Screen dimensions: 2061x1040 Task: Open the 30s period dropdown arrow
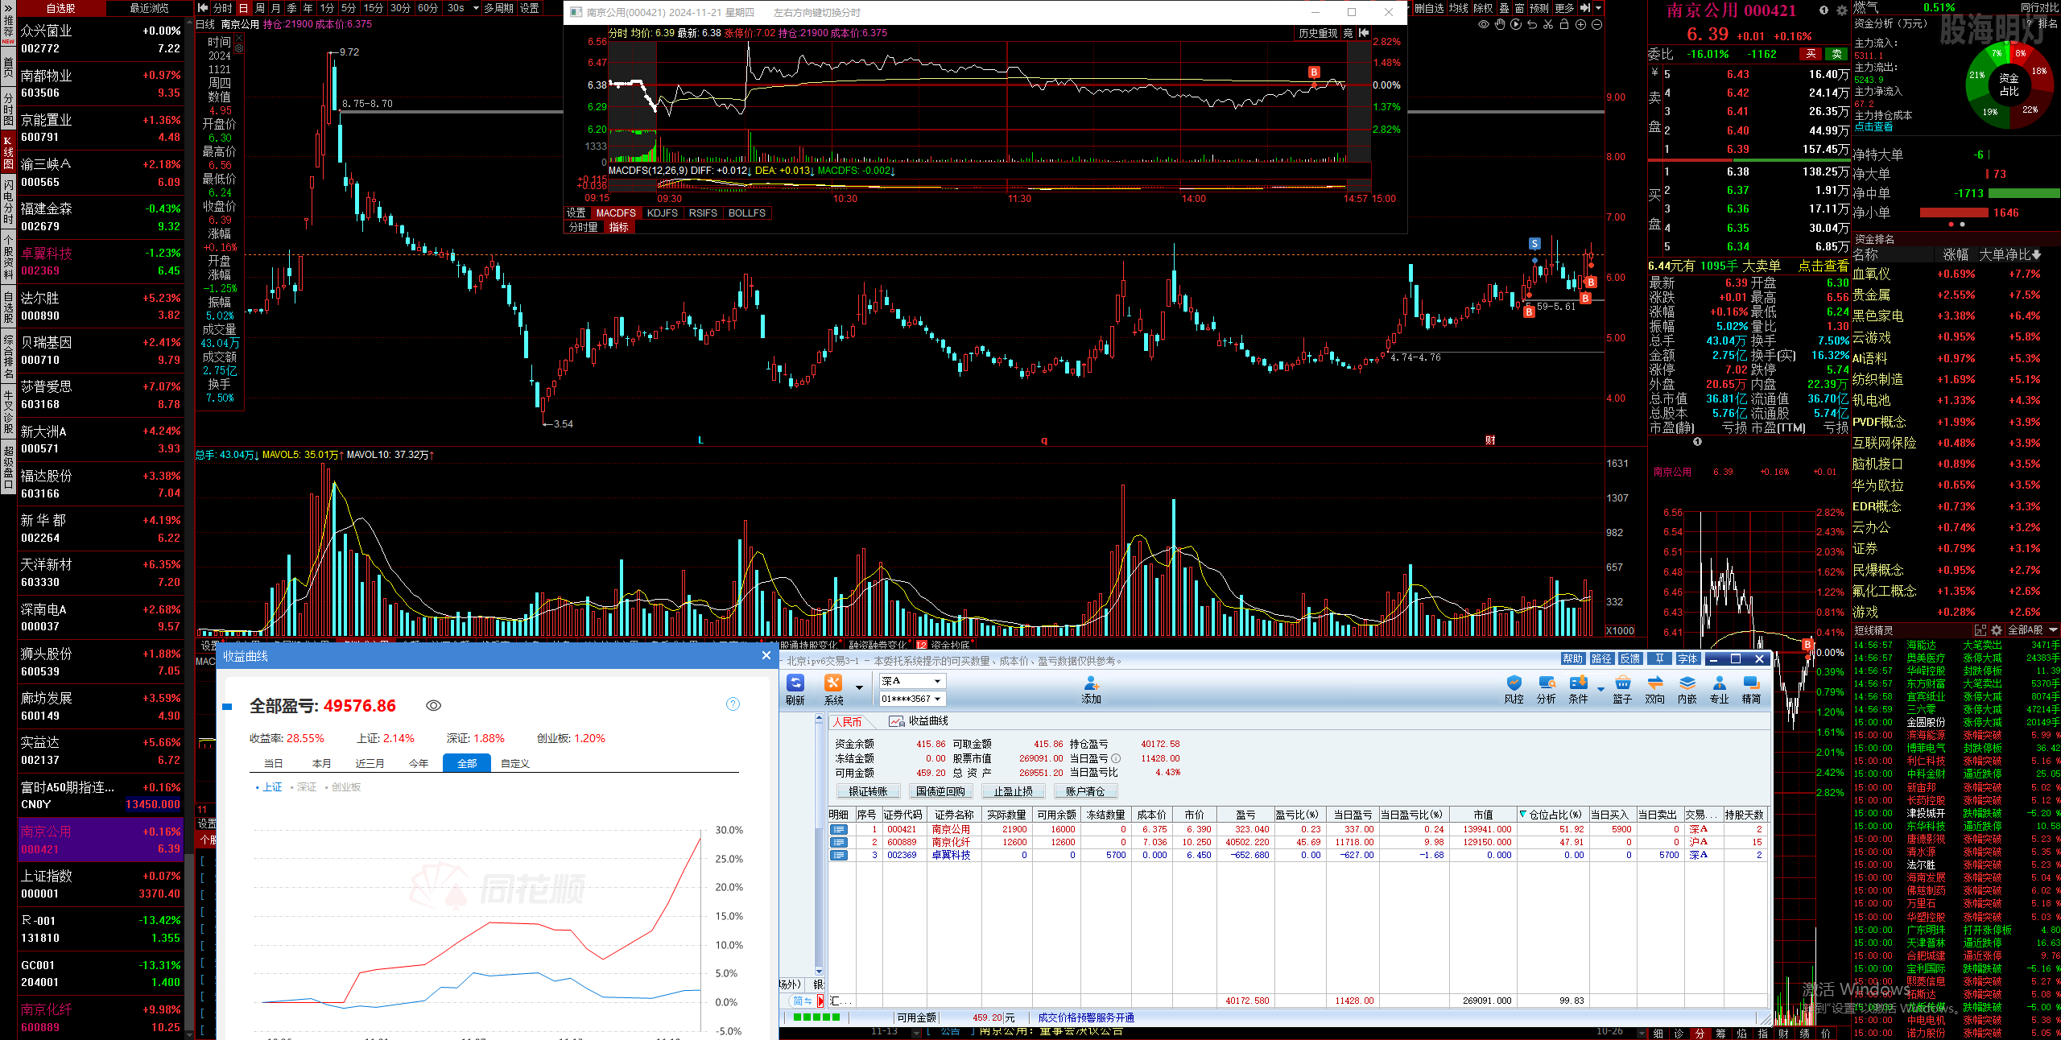pyautogui.click(x=476, y=8)
